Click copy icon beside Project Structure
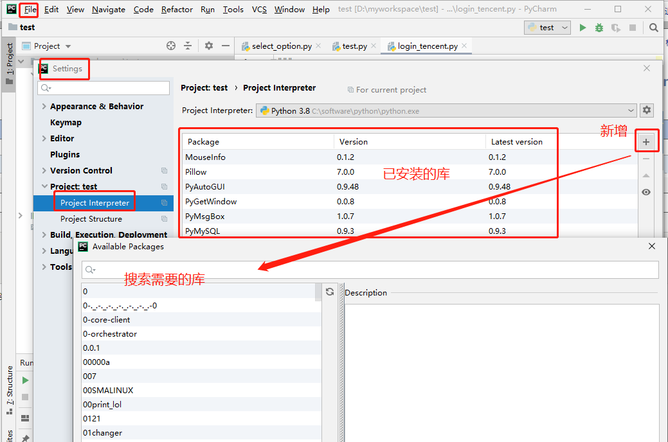Image resolution: width=668 pixels, height=442 pixels. [x=164, y=219]
